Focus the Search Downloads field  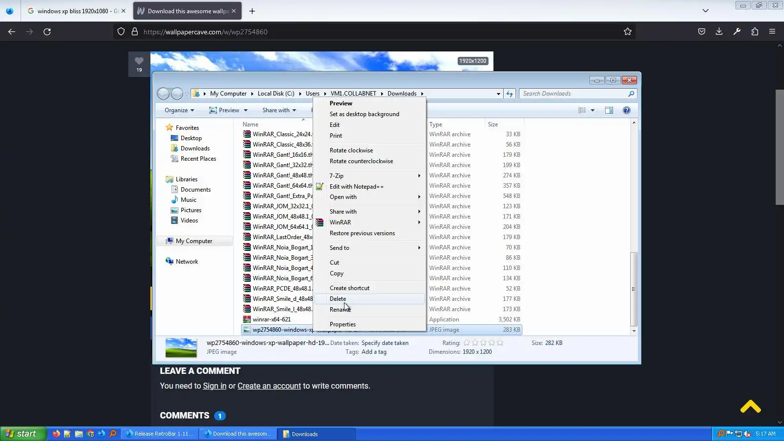573,94
